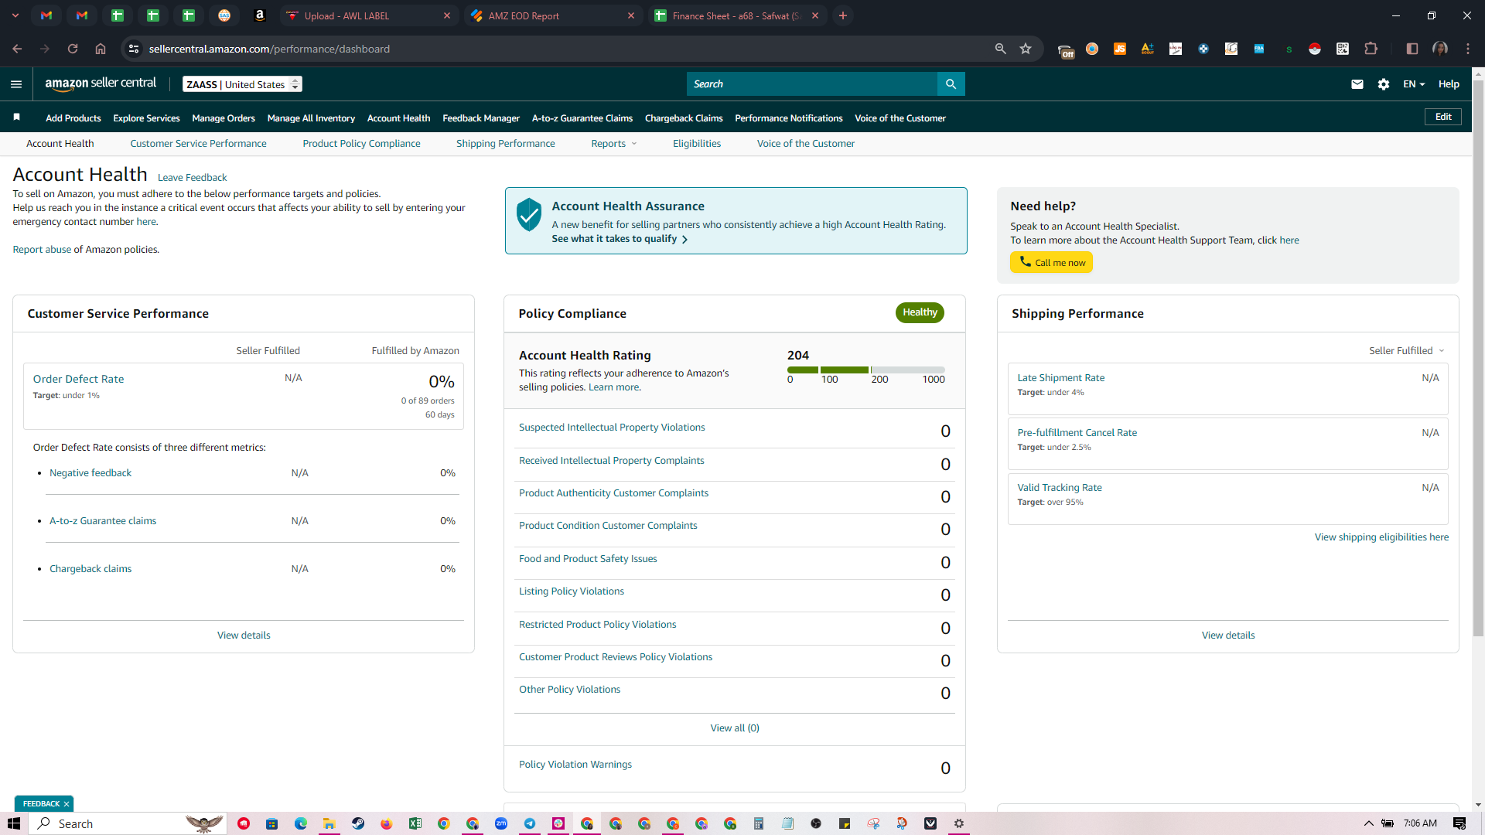Focus the Seller Central search field
This screenshot has width=1485, height=835.
[x=812, y=84]
